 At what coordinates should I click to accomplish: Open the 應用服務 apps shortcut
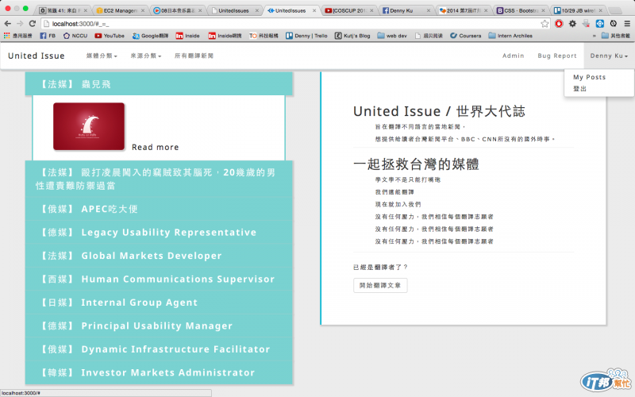point(17,36)
